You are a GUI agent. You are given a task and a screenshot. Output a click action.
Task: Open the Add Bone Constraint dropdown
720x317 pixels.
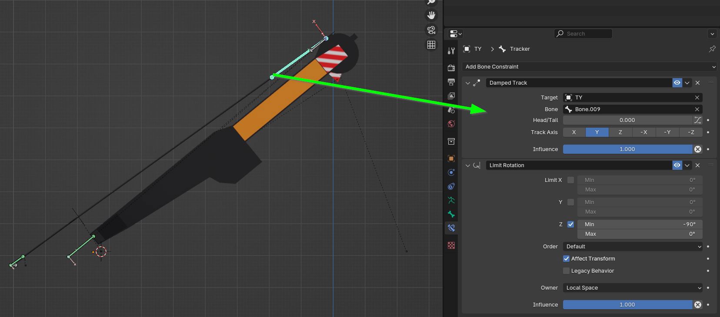click(x=589, y=66)
